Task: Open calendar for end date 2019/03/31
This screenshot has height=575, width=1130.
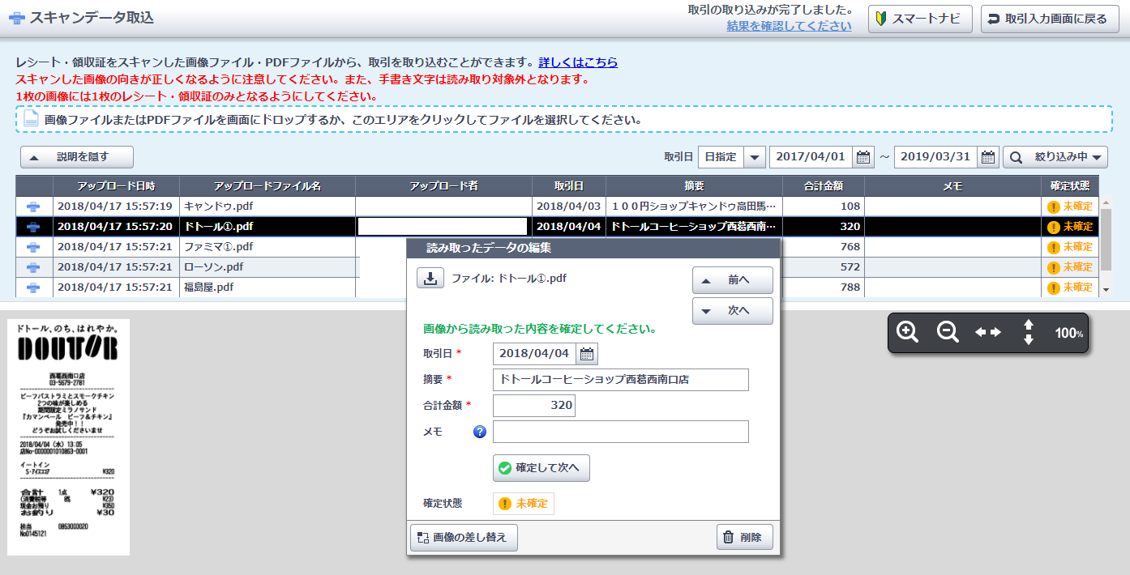Action: click(x=988, y=157)
